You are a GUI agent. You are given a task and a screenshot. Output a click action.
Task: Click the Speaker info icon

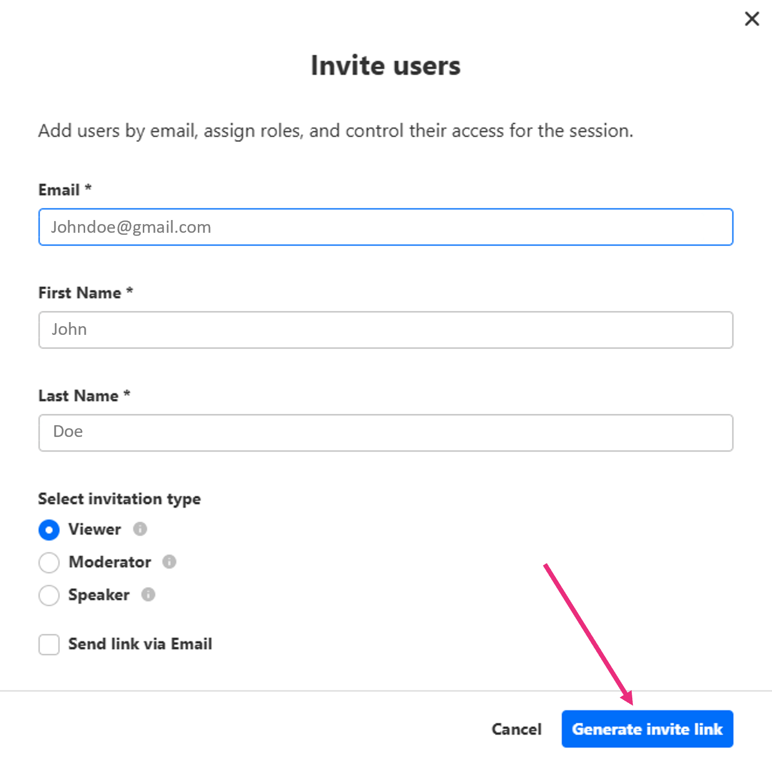coord(148,594)
